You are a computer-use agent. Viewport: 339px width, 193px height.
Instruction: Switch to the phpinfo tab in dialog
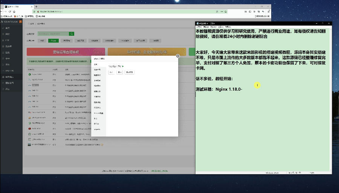click(97, 129)
